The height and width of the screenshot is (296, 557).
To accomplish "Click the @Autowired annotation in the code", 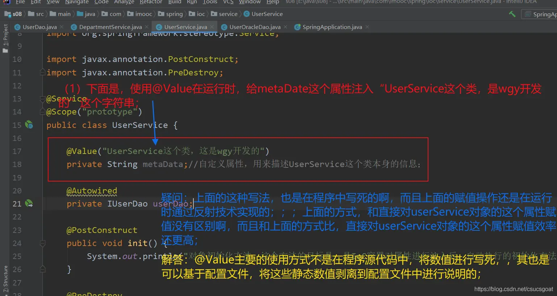I will pyautogui.click(x=92, y=191).
